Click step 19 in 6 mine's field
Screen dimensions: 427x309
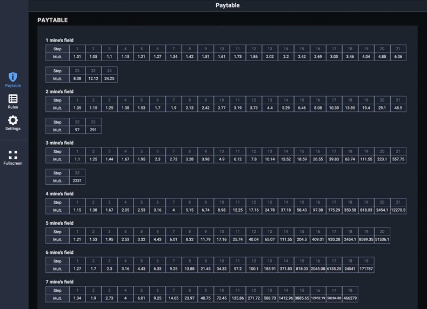(366, 261)
